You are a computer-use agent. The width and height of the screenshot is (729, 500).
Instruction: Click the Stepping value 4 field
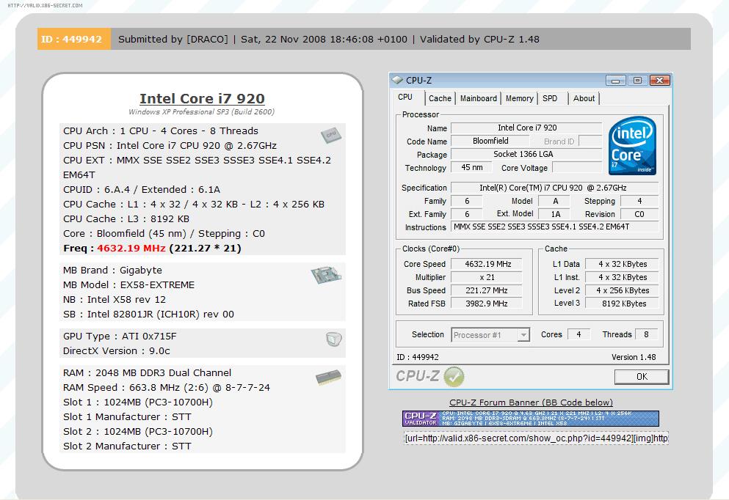(x=639, y=201)
